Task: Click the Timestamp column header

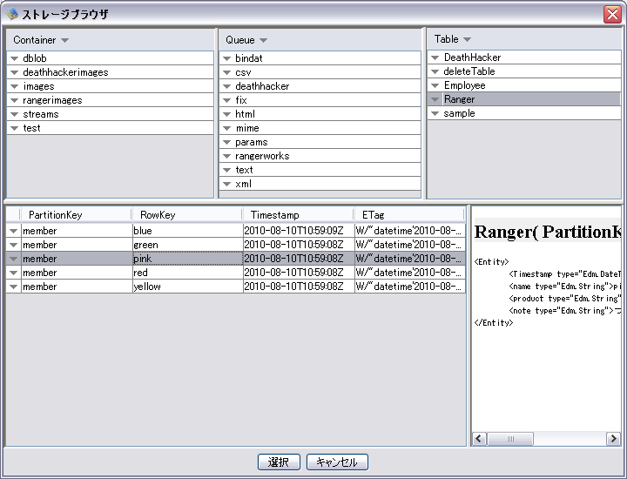Action: (274, 214)
